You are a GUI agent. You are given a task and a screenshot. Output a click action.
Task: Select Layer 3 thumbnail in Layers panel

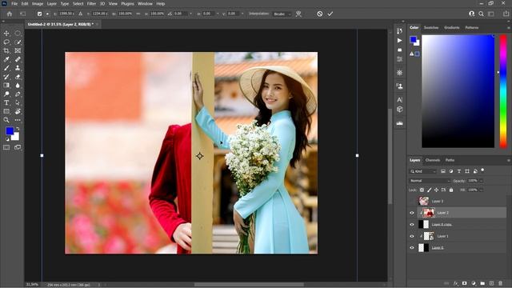tap(424, 201)
